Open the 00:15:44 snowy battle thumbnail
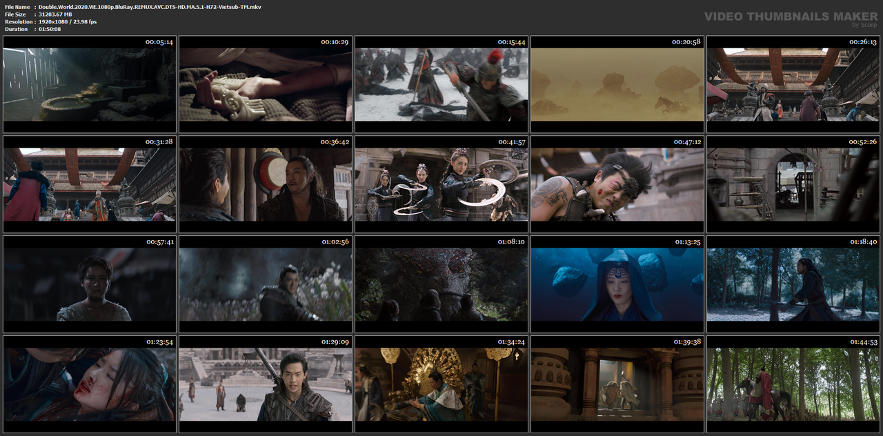This screenshot has height=436, width=883. 441,85
